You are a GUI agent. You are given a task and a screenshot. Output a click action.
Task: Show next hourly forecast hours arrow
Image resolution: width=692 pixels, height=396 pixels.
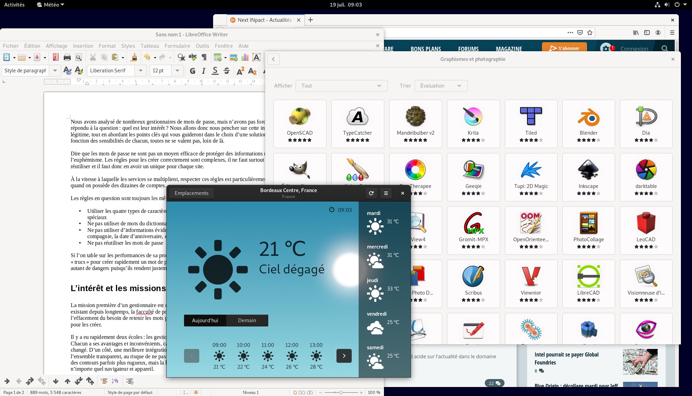pos(344,356)
